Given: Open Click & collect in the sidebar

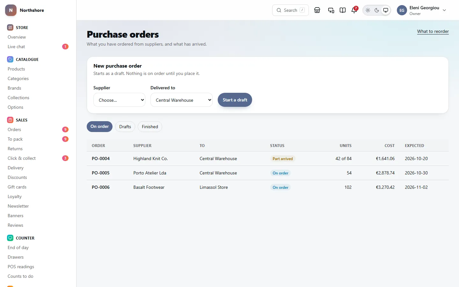Looking at the screenshot, I should [22, 158].
